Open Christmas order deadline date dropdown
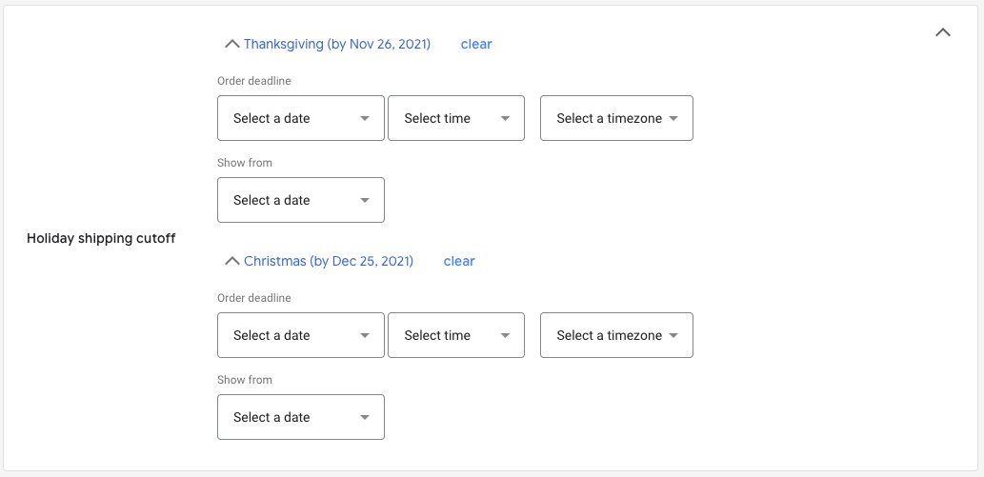Image resolution: width=984 pixels, height=477 pixels. pos(300,335)
